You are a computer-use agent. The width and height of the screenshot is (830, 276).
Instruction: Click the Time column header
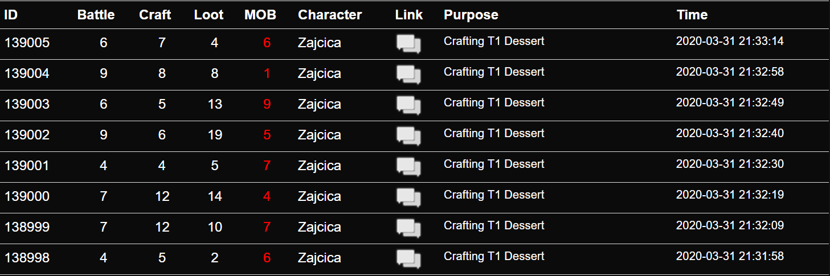692,15
